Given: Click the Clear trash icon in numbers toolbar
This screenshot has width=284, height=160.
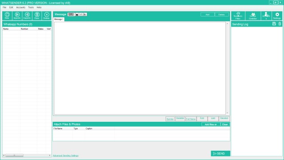Looking at the screenshot, I should coord(37,16).
